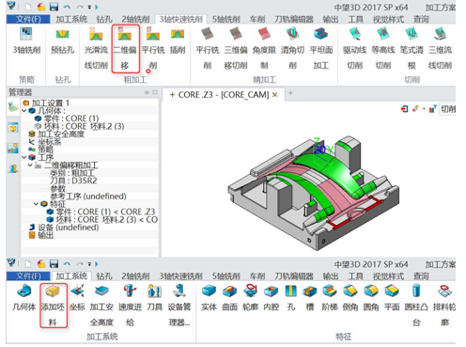The image size is (466, 347).
Task: Select the 二维偏移 roughing tool icon
Action: coord(125,49)
